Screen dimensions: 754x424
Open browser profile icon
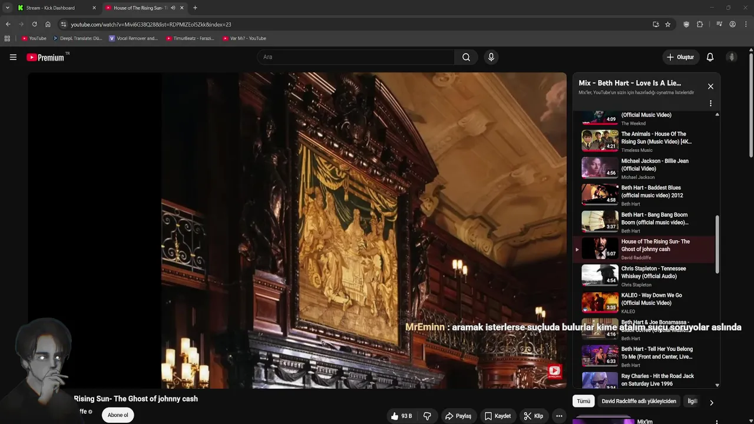[732, 24]
